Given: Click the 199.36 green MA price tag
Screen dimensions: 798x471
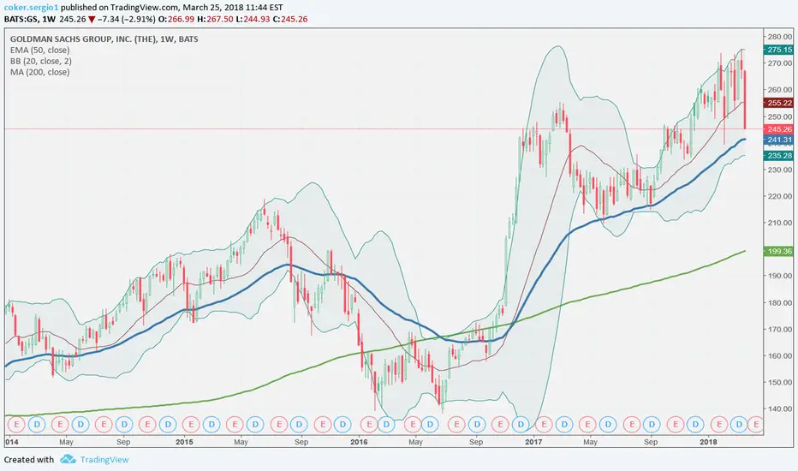Looking at the screenshot, I should point(778,251).
